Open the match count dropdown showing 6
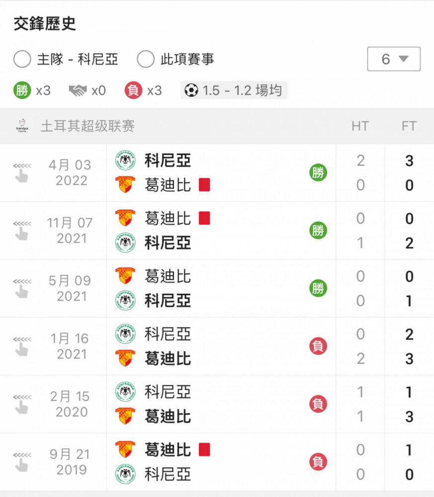The height and width of the screenshot is (497, 434). (x=394, y=59)
